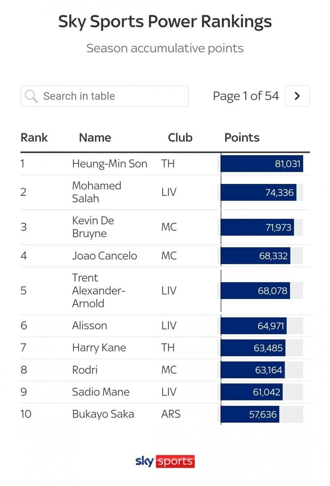Image resolution: width=330 pixels, height=486 pixels.
Task: Click the Sky Sports logo
Action: pyautogui.click(x=165, y=462)
